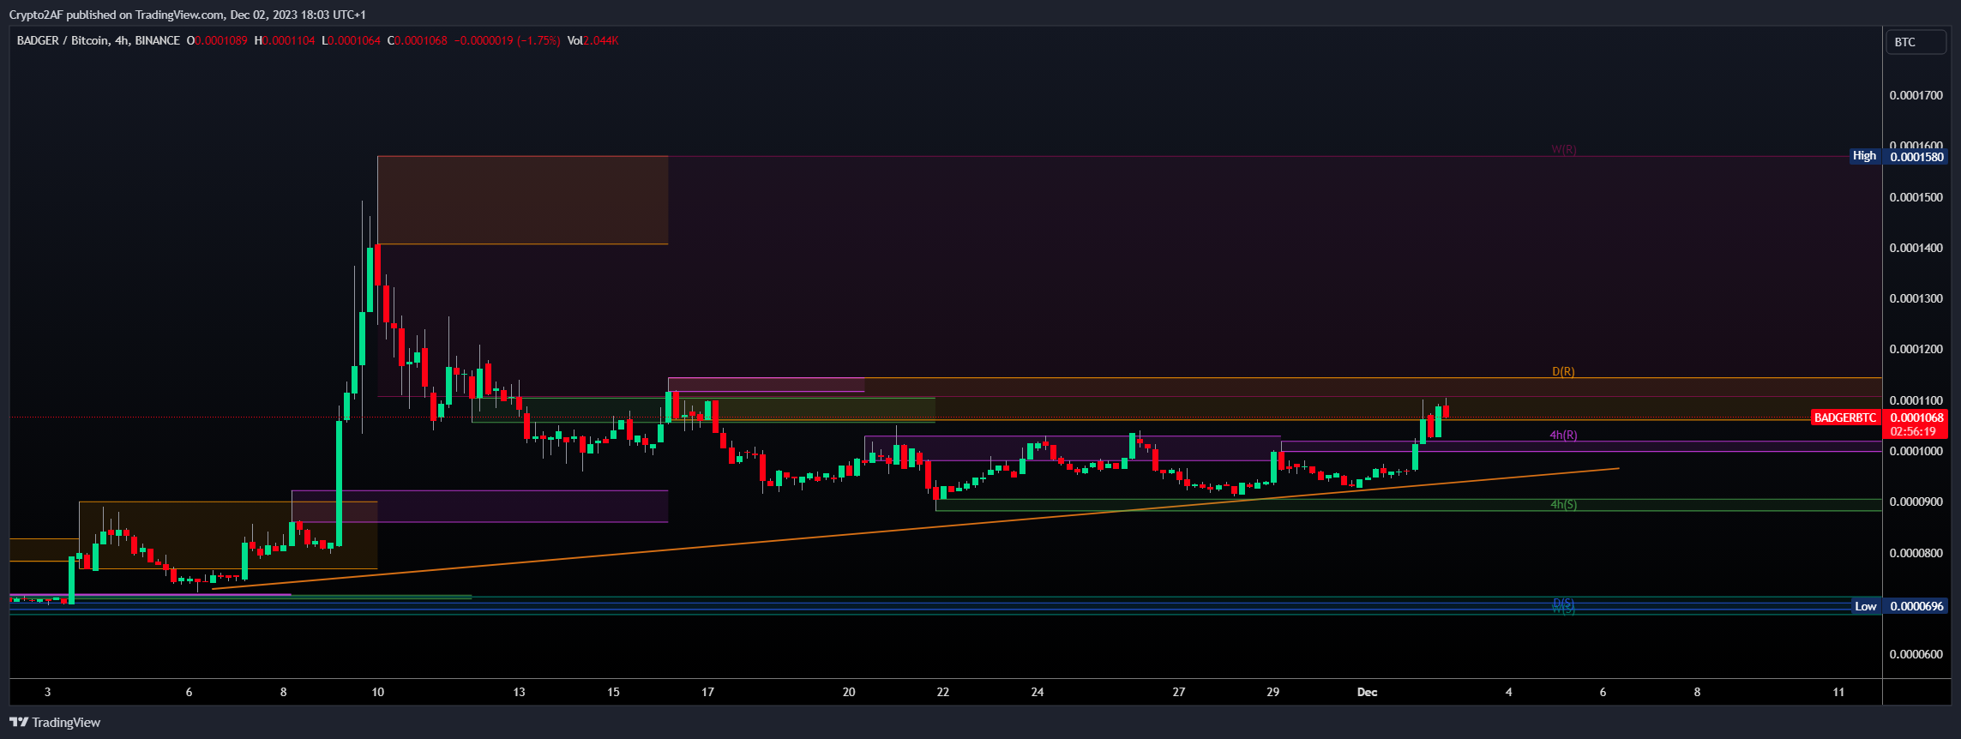The image size is (1961, 739).
Task: Click the 0.0000696 low price label
Action: pyautogui.click(x=1916, y=606)
